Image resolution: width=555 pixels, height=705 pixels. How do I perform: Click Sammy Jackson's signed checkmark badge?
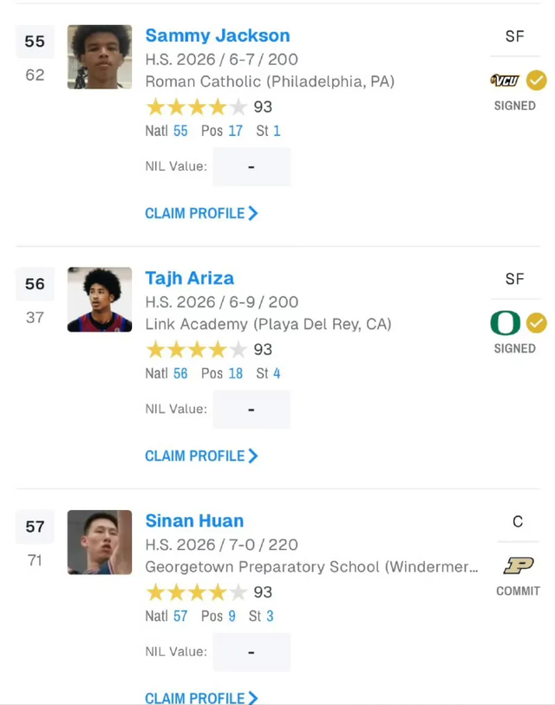click(x=537, y=81)
